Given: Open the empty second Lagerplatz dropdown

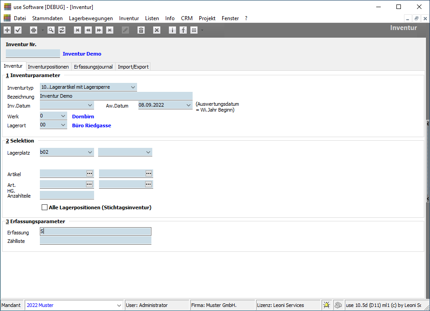Looking at the screenshot, I should 148,152.
